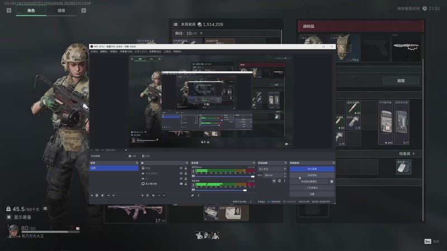This screenshot has height=251, width=447.
Task: Open weight details list icon beside 45.5
Action: (45, 209)
